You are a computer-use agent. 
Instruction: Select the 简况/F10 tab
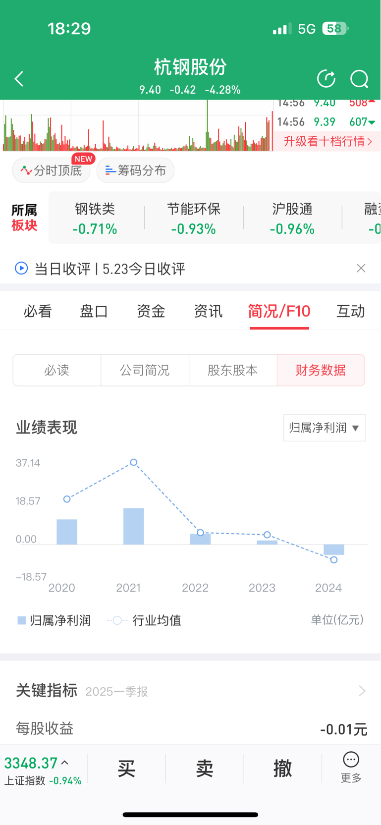tap(279, 311)
